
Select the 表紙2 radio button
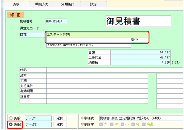(x=11, y=124)
